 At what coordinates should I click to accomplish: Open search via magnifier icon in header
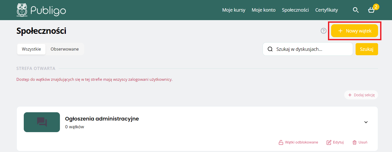[x=356, y=10]
